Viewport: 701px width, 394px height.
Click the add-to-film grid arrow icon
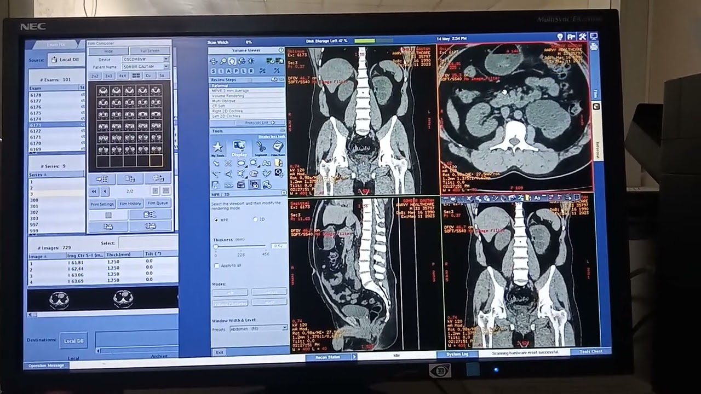pyautogui.click(x=102, y=178)
